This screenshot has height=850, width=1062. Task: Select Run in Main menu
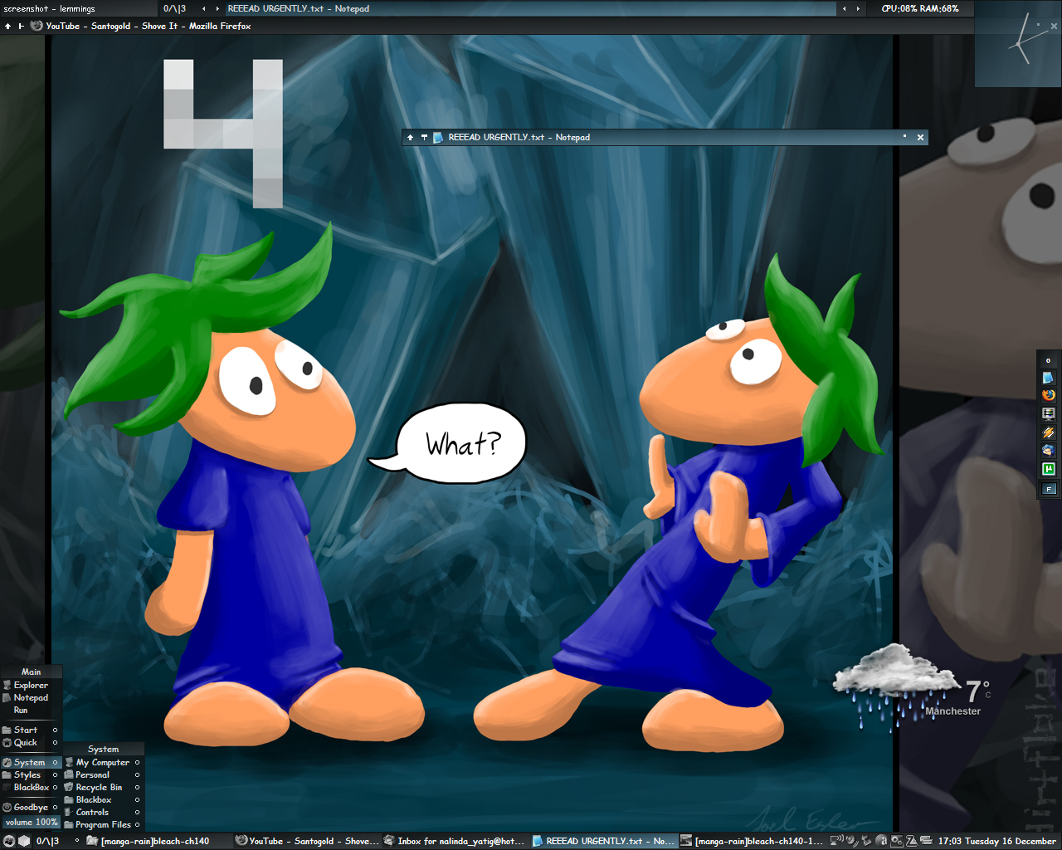31,711
